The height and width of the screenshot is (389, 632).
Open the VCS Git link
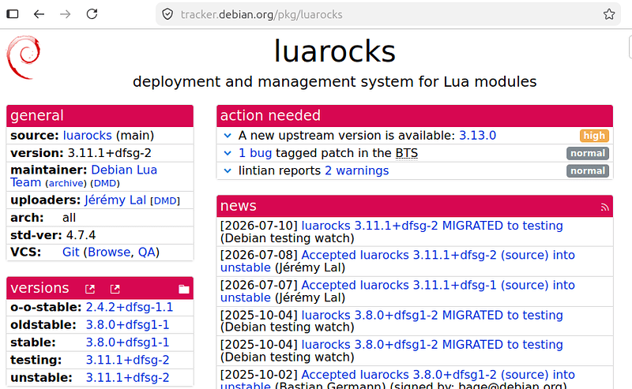click(x=70, y=252)
